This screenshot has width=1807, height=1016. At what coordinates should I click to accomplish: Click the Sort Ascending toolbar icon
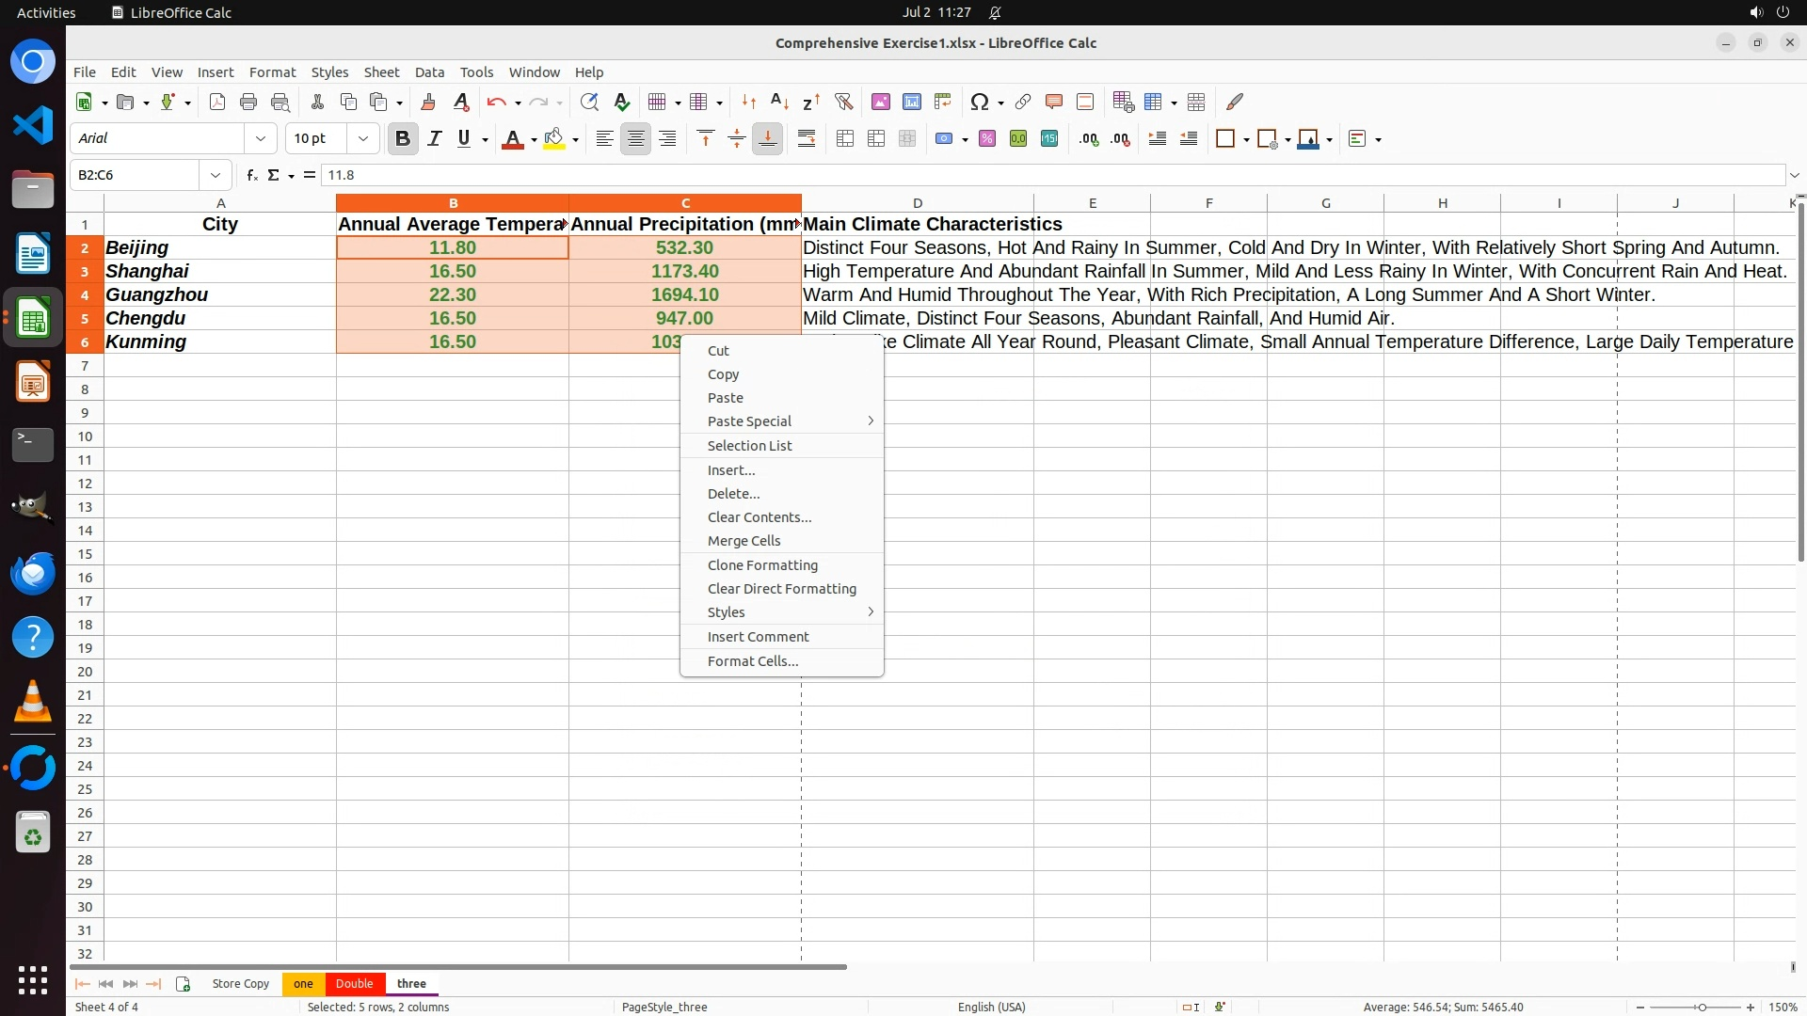point(779,102)
